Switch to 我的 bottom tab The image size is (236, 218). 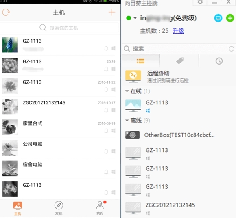point(100,208)
